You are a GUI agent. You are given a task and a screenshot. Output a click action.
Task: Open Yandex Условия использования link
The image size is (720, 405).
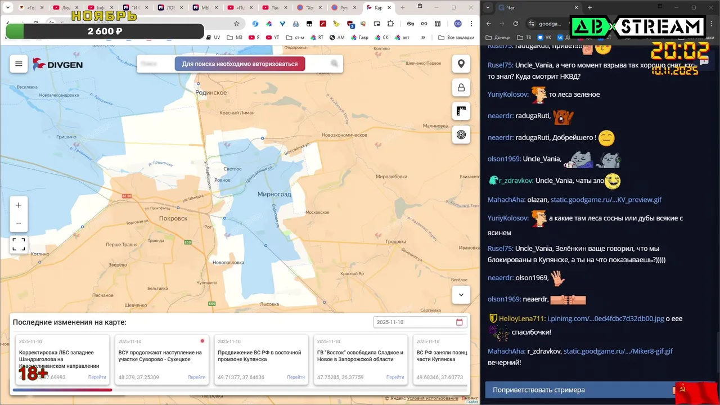pyautogui.click(x=433, y=398)
